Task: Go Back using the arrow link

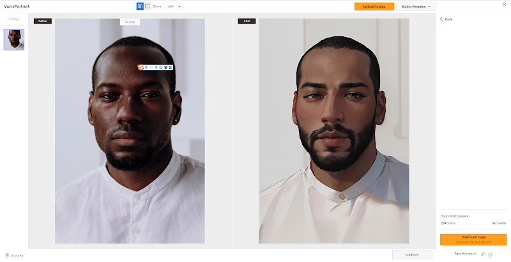Action: click(x=446, y=19)
